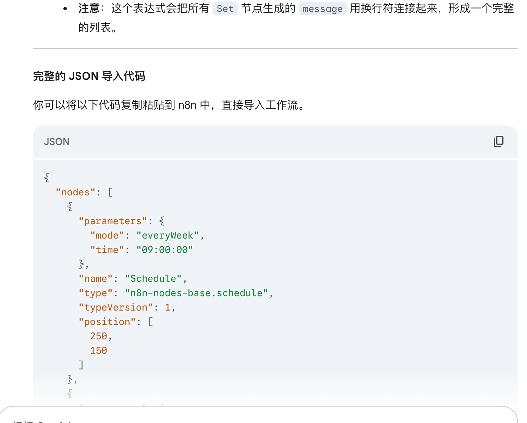Click the "everyWeek" value
The height and width of the screenshot is (423, 527).
pyautogui.click(x=168, y=235)
